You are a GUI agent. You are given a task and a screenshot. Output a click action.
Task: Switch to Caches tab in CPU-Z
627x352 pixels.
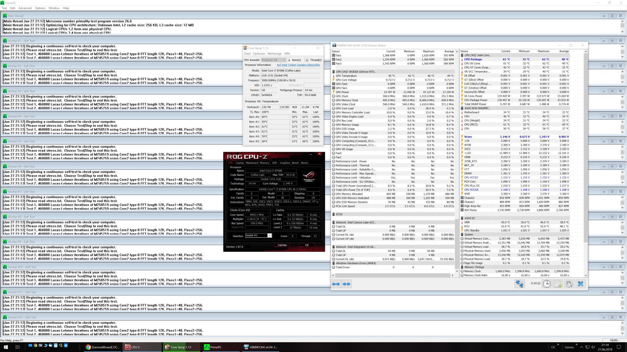pos(240,163)
